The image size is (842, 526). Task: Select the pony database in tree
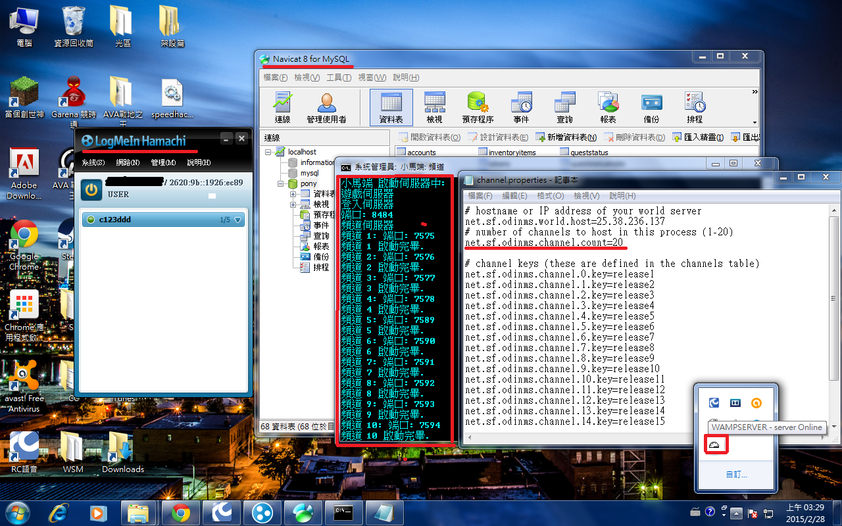[x=309, y=183]
